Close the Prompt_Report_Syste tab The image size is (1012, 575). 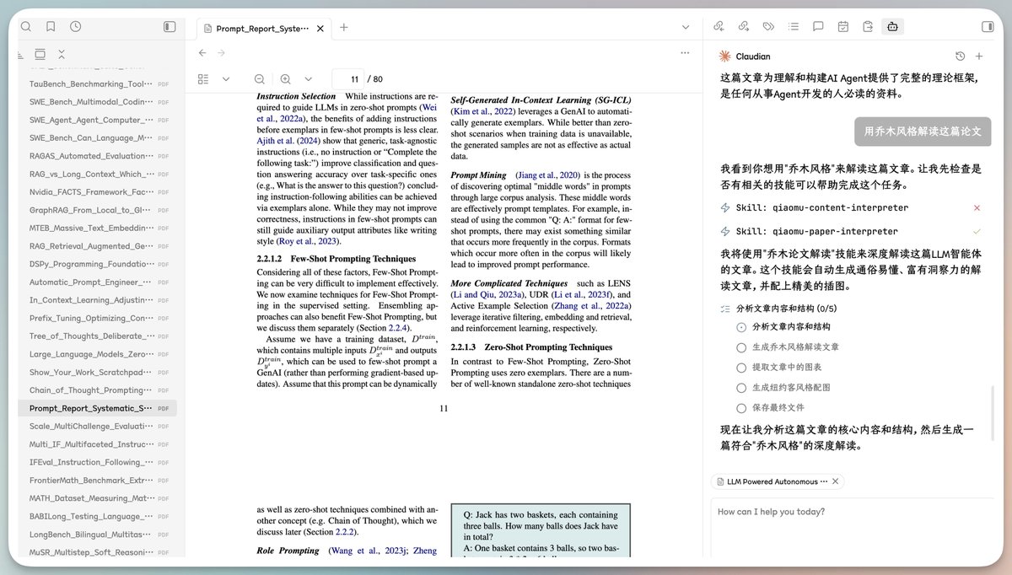[320, 28]
